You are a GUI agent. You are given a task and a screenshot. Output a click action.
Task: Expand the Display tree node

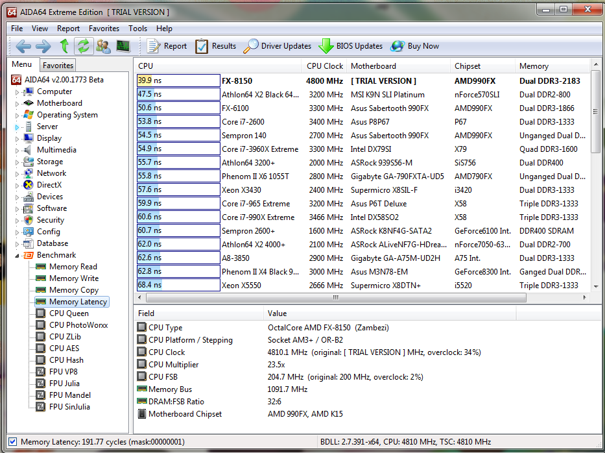[x=17, y=139]
